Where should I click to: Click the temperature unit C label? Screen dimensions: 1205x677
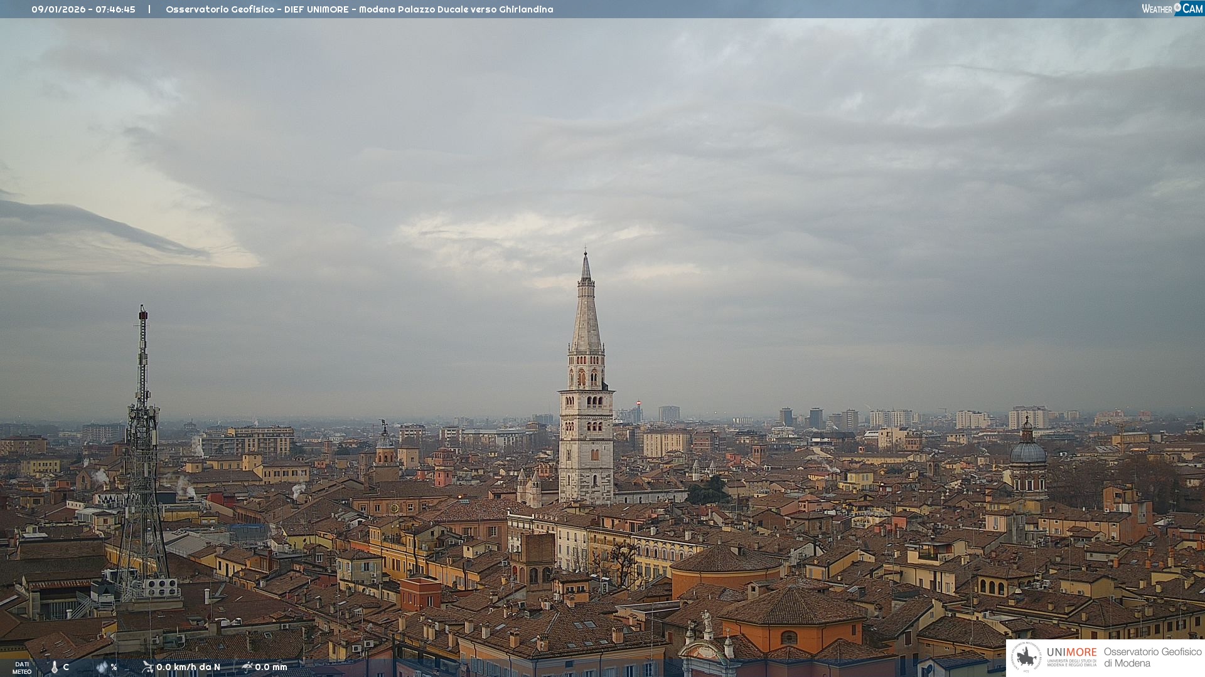point(66,667)
